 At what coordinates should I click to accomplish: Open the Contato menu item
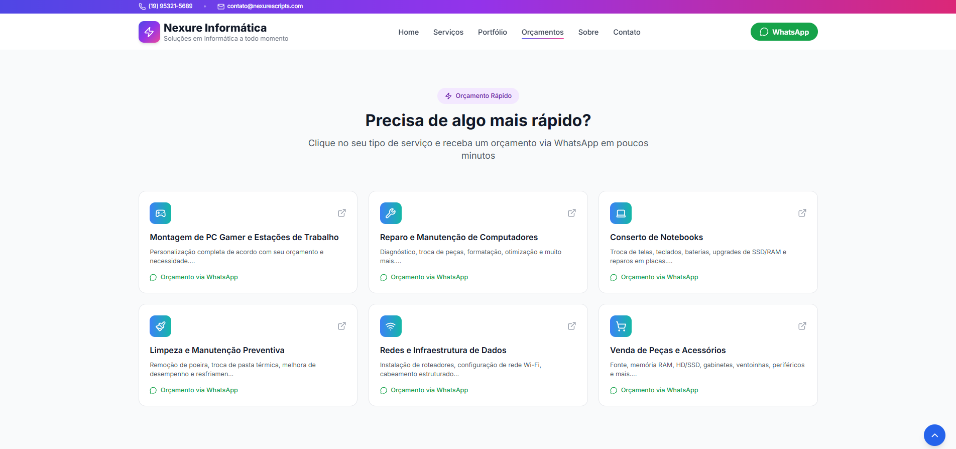(627, 32)
